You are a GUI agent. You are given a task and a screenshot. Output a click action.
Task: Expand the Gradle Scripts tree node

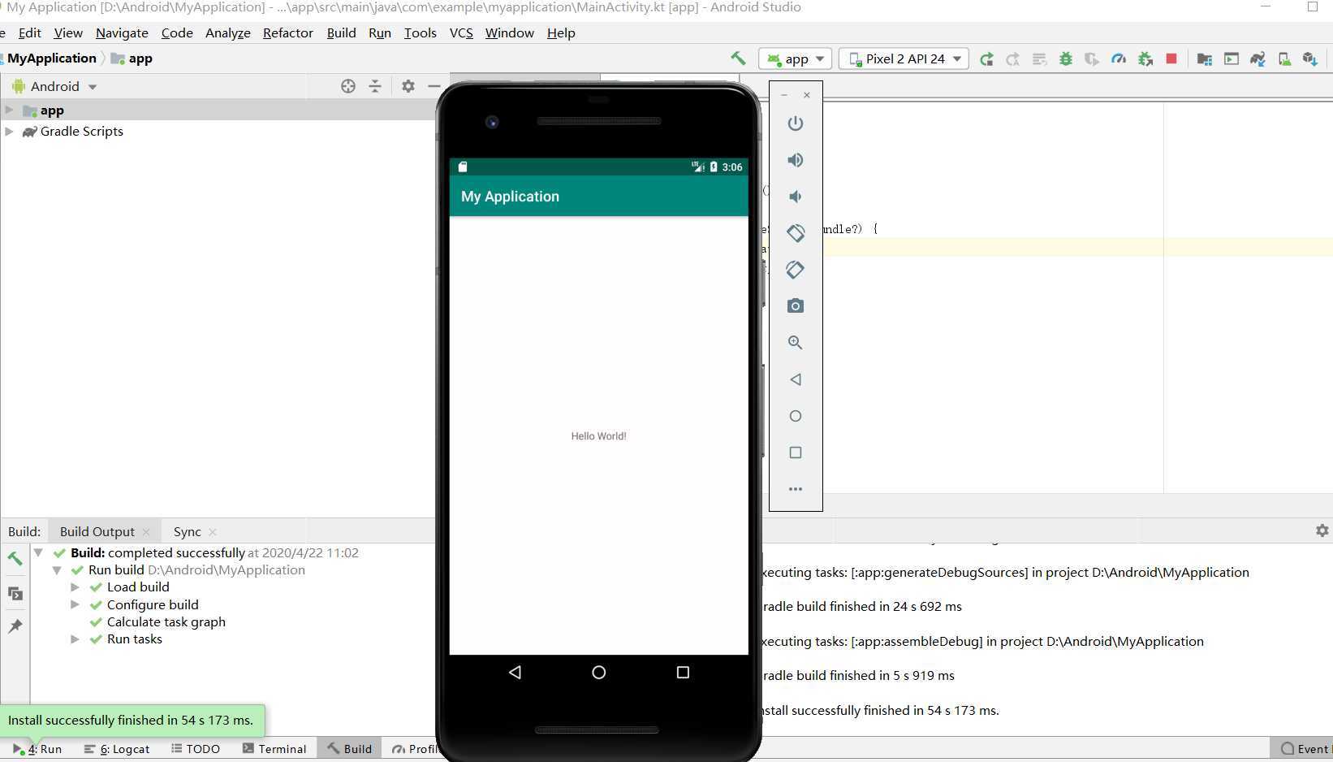(9, 131)
